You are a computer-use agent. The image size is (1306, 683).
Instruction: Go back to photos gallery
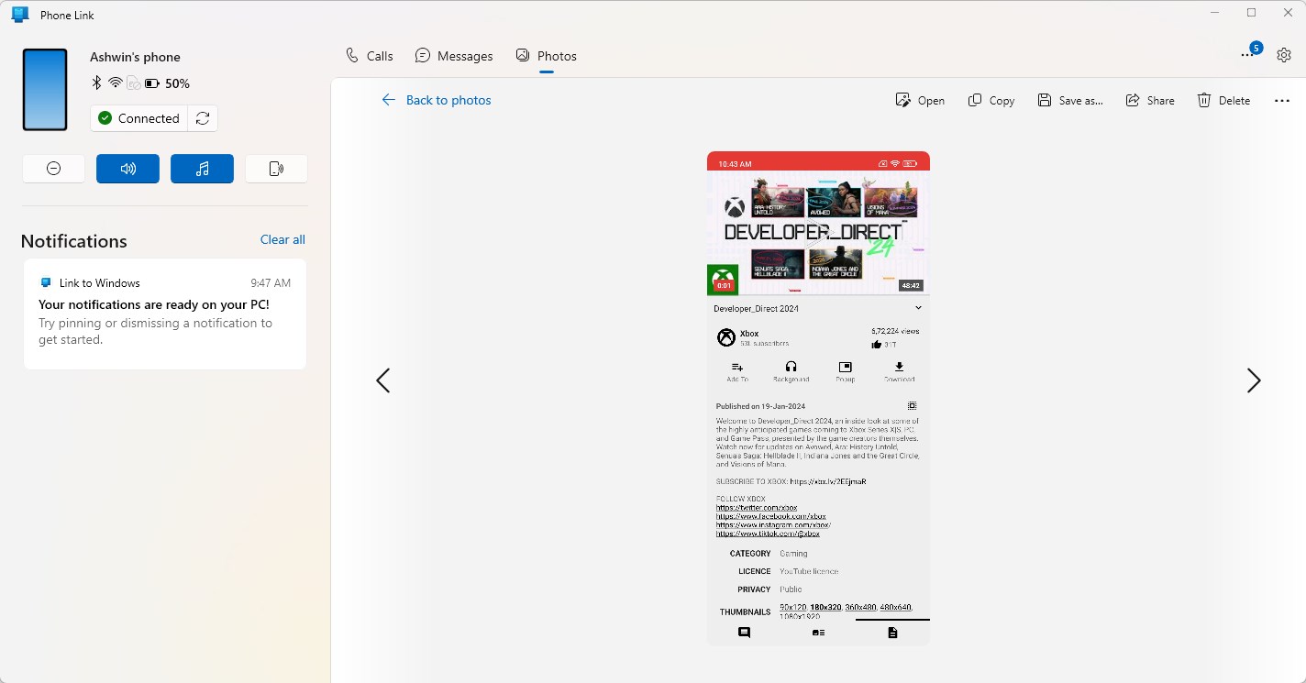pyautogui.click(x=437, y=100)
